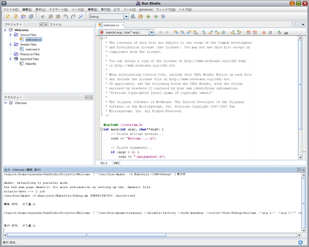
Task: Click the Stop Macro Recording icon
Action: [271, 32]
